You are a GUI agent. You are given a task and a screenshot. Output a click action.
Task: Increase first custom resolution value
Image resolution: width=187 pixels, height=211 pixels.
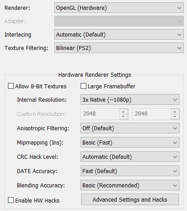pyautogui.click(x=123, y=112)
